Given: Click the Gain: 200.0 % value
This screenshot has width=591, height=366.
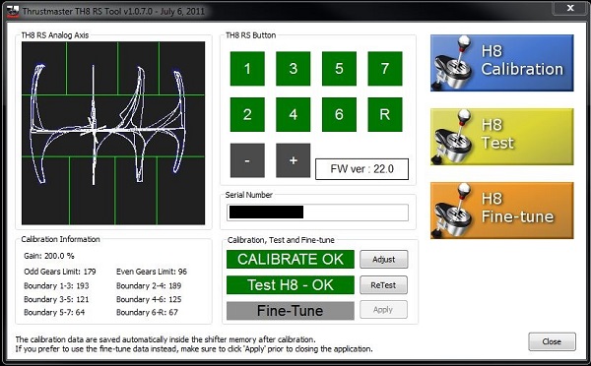Looking at the screenshot, I should pyautogui.click(x=49, y=256).
